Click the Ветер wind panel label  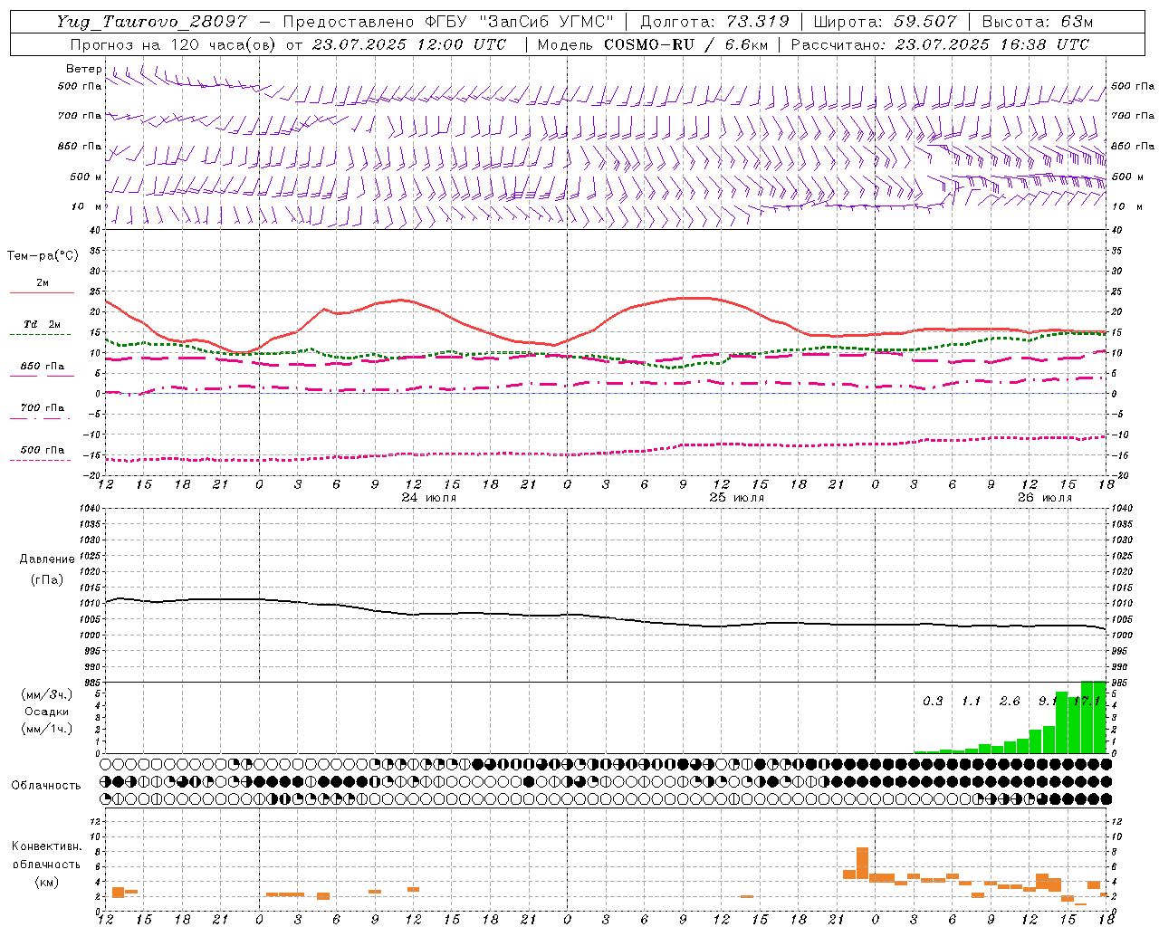point(84,69)
